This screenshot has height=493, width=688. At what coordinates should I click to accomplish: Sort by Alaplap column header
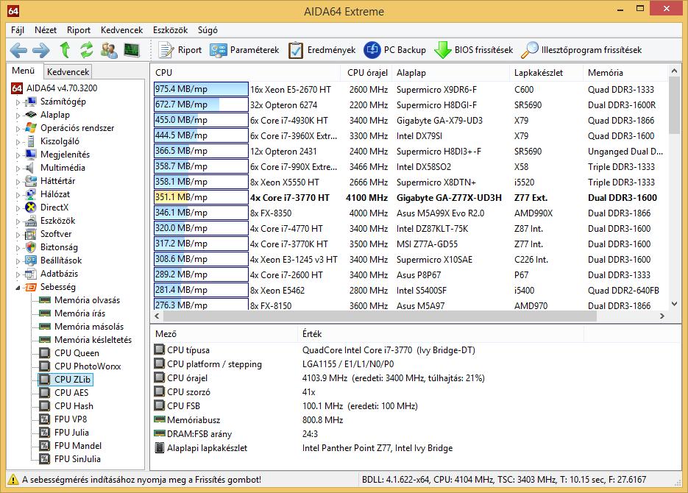point(450,73)
